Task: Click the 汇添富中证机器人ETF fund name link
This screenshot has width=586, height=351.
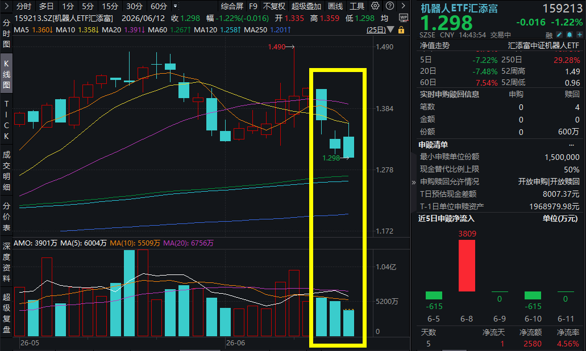Action: click(543, 45)
